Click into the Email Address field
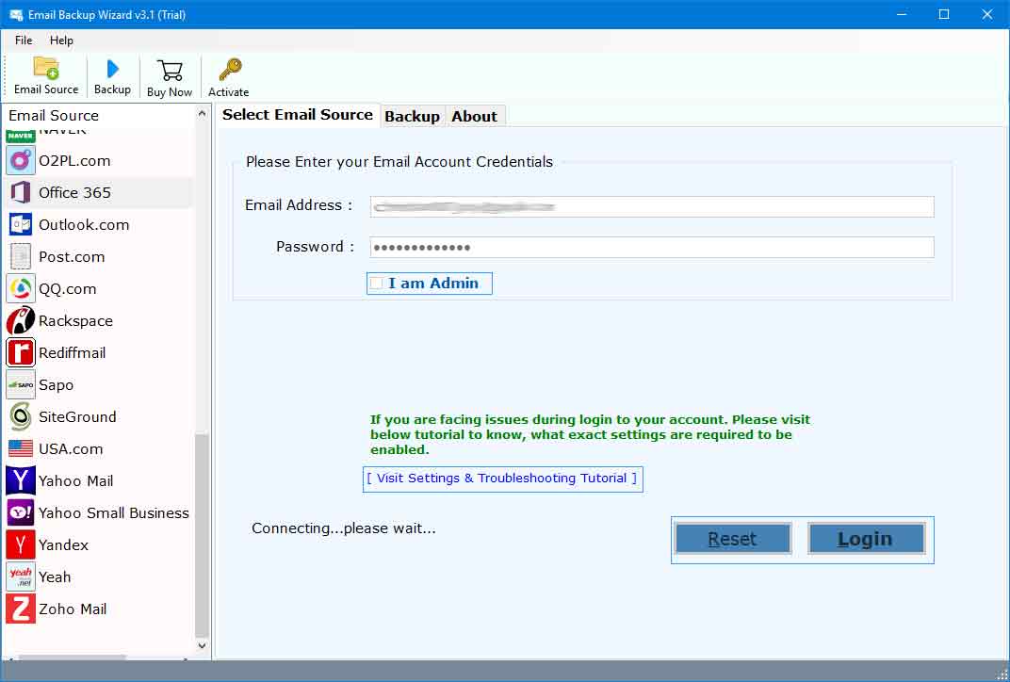 [652, 206]
